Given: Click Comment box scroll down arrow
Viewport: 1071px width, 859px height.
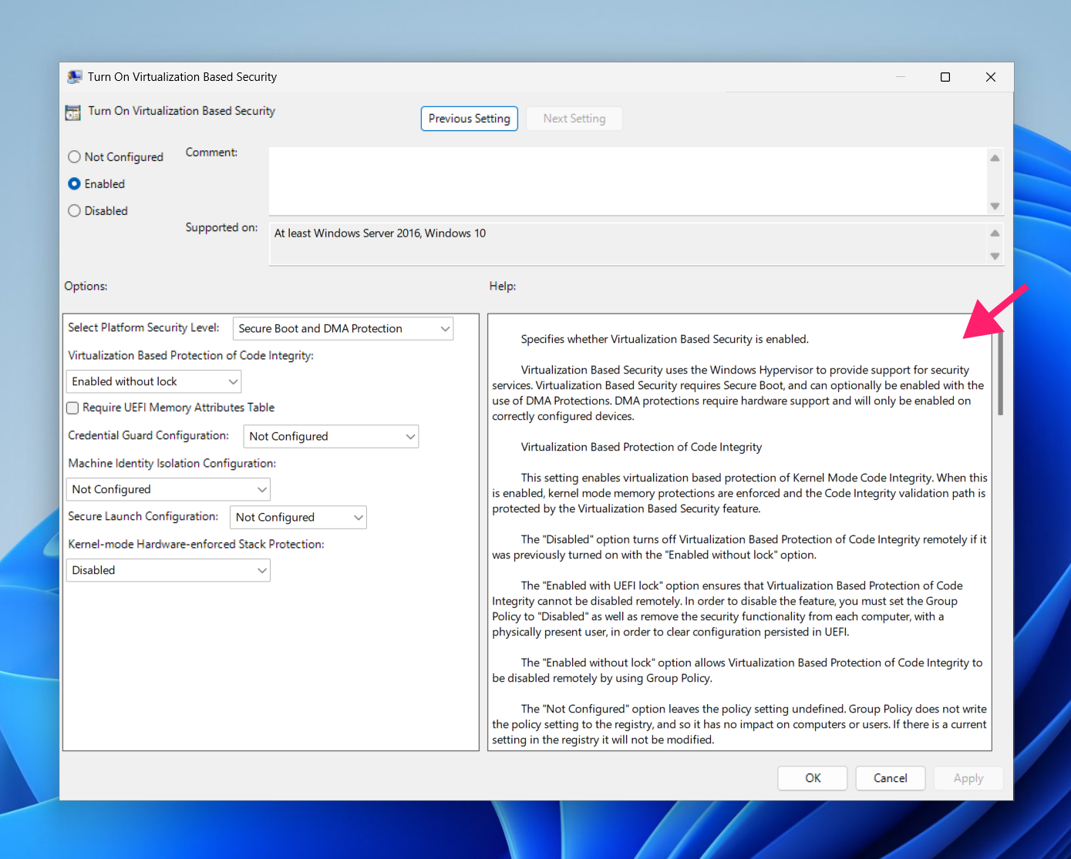Looking at the screenshot, I should pyautogui.click(x=995, y=206).
